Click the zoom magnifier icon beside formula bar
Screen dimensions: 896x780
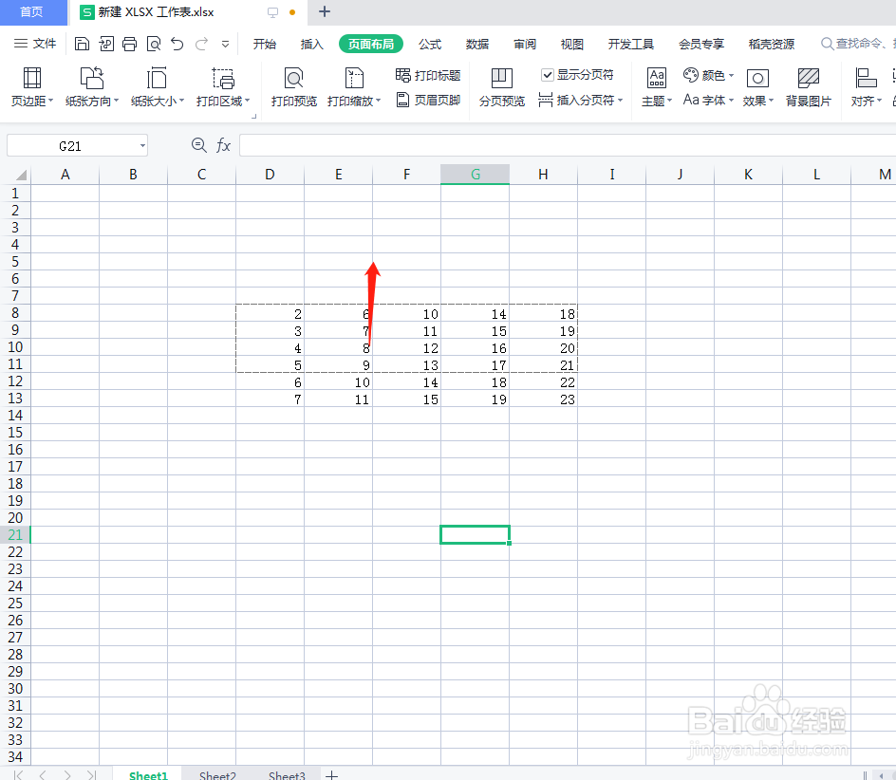point(199,146)
